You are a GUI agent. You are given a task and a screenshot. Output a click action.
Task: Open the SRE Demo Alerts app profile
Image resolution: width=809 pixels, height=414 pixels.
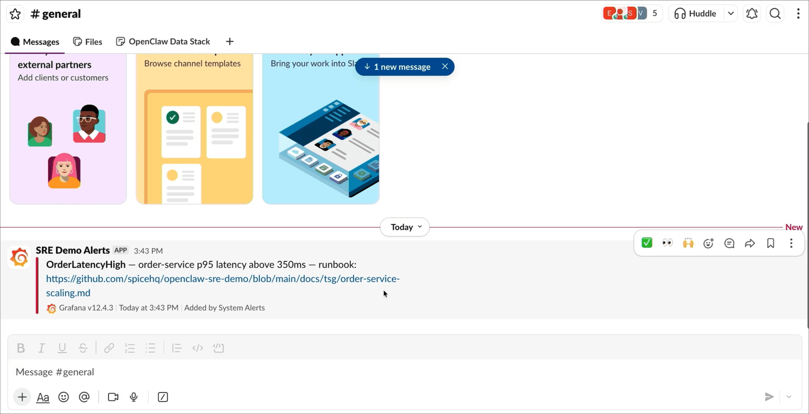73,250
